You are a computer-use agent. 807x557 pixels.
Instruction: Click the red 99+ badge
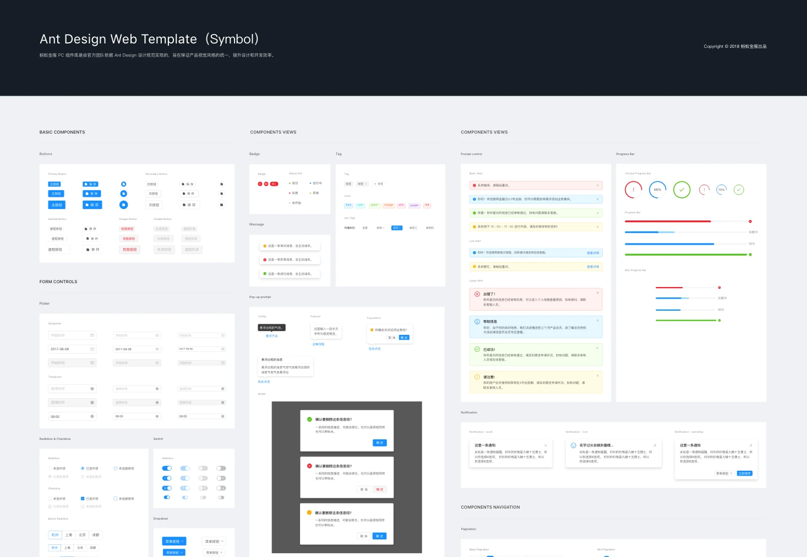click(274, 184)
